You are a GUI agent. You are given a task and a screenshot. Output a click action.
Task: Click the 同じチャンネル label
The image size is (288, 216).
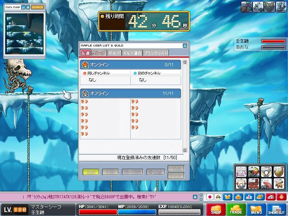98,73
